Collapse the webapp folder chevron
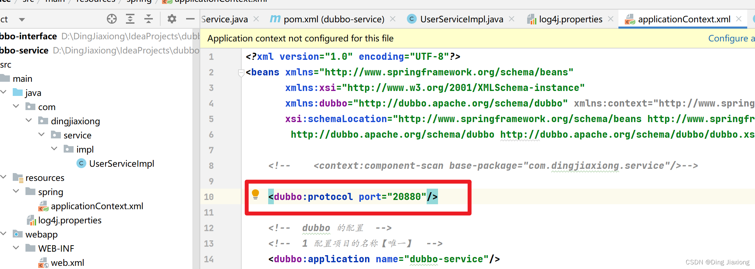This screenshot has height=269, width=755. (4, 234)
